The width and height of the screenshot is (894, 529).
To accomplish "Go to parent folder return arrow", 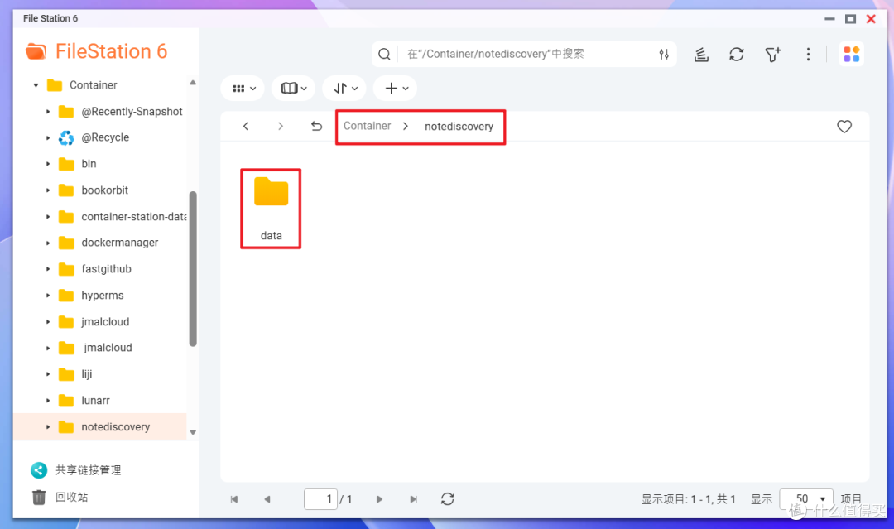I will click(316, 126).
